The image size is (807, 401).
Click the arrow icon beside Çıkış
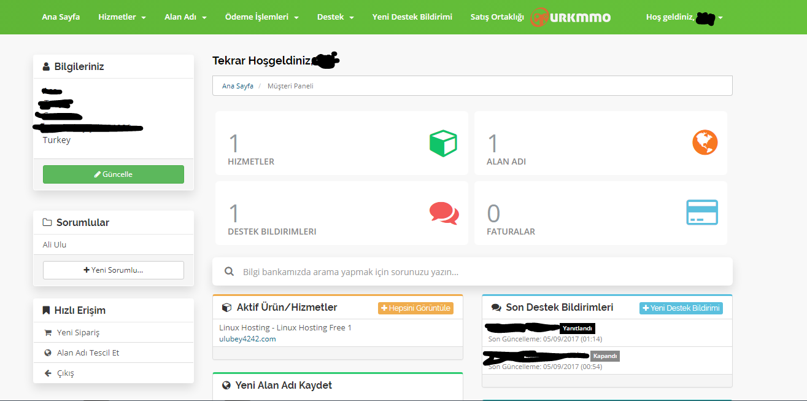[48, 373]
